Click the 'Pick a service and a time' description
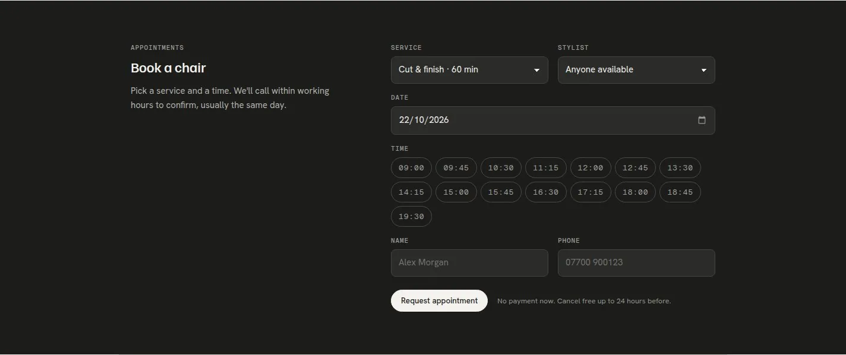 coord(230,98)
